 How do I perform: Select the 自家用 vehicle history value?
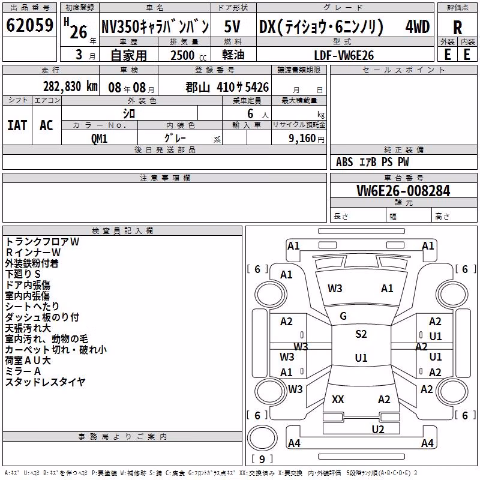click(x=128, y=55)
